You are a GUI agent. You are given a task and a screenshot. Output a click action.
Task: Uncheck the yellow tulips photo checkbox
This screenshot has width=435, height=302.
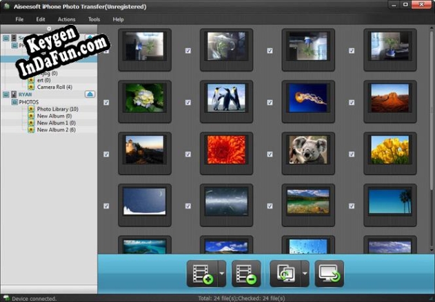click(x=352, y=154)
